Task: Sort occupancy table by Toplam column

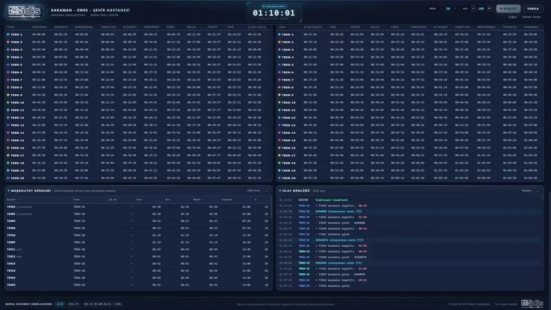Action: [226, 199]
